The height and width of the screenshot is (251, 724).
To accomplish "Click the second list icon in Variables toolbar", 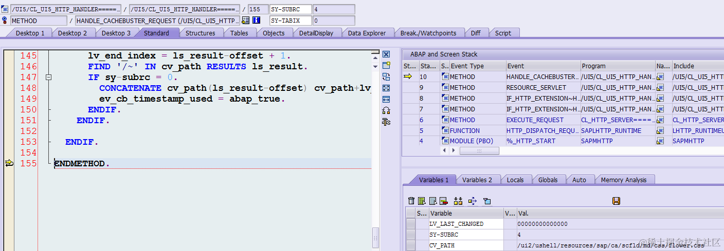I will (433, 201).
